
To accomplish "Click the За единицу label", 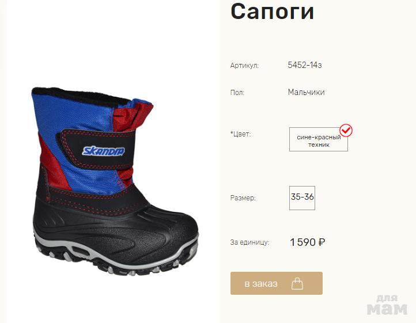I will 249,242.
